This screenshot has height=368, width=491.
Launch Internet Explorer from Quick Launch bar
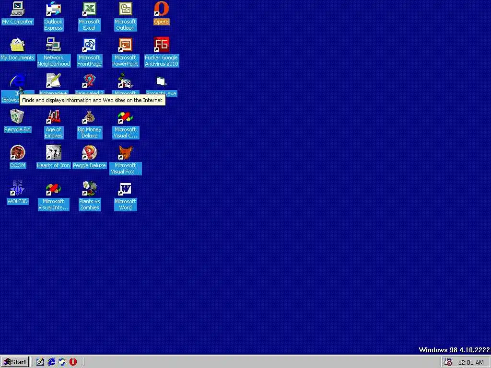coord(51,362)
